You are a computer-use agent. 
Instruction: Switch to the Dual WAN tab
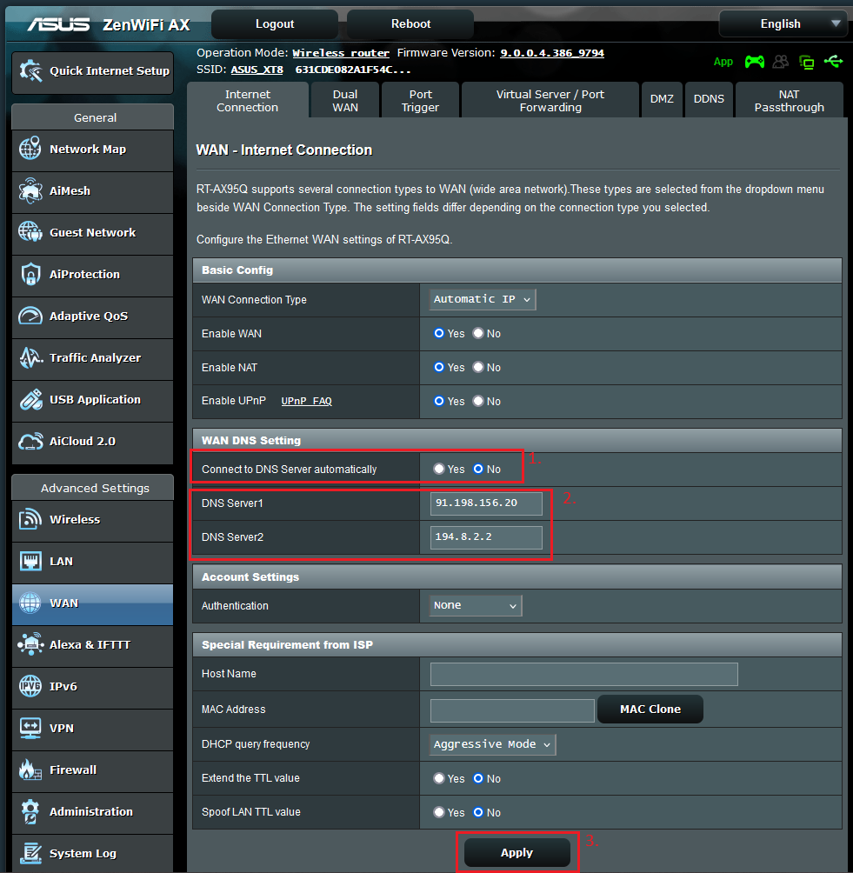(345, 101)
